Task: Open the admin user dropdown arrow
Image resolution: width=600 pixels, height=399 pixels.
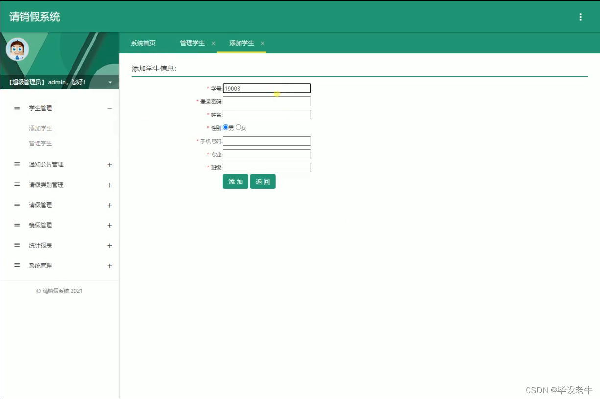Action: tap(110, 82)
